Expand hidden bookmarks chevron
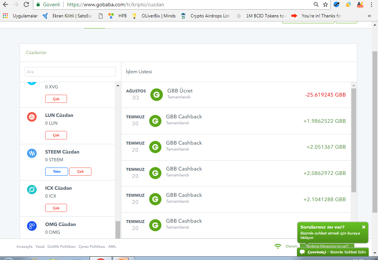The image size is (378, 260). 369,16
